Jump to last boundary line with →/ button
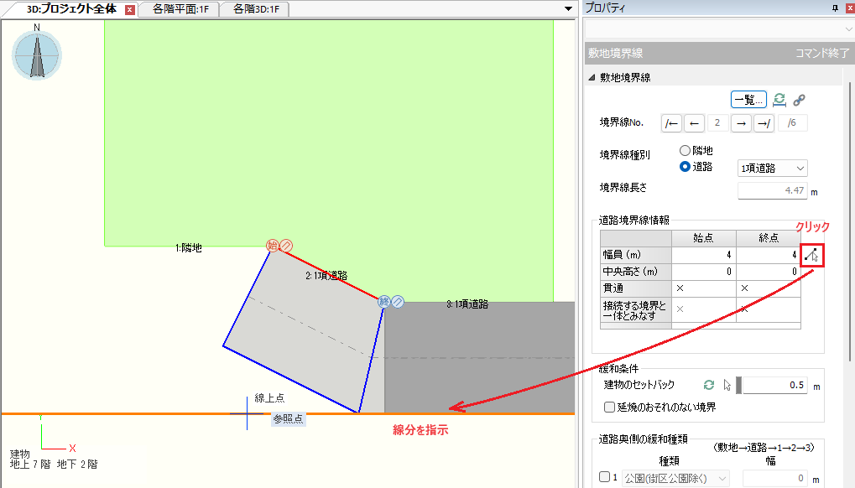Viewport: 855px width, 488px height. point(764,123)
